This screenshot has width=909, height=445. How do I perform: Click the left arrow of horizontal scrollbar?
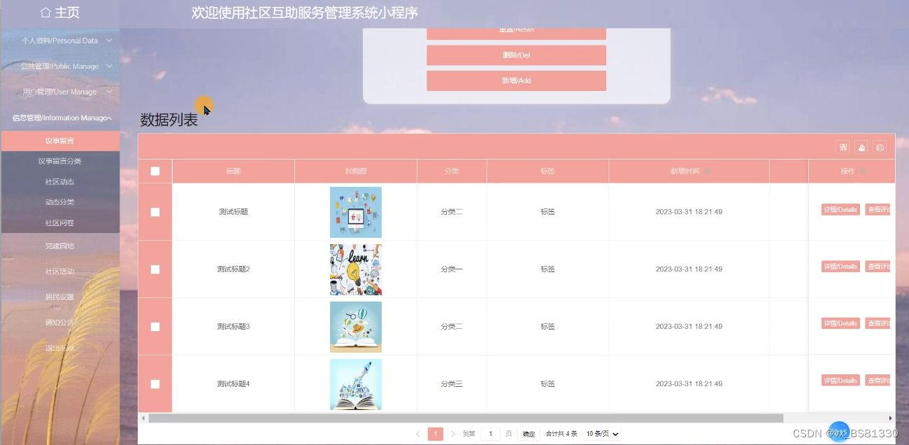(x=143, y=418)
